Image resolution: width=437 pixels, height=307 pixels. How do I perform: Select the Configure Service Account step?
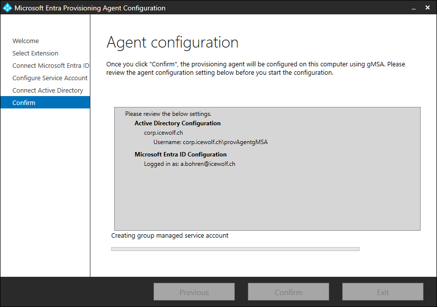click(x=50, y=78)
